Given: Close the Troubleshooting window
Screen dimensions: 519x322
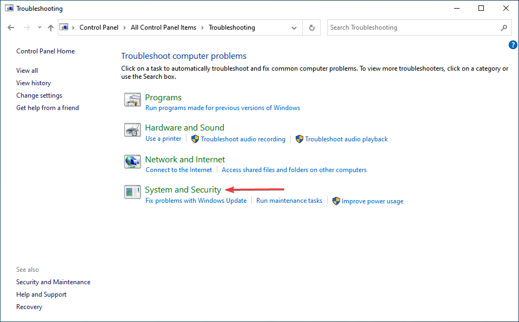Looking at the screenshot, I should pyautogui.click(x=506, y=8).
